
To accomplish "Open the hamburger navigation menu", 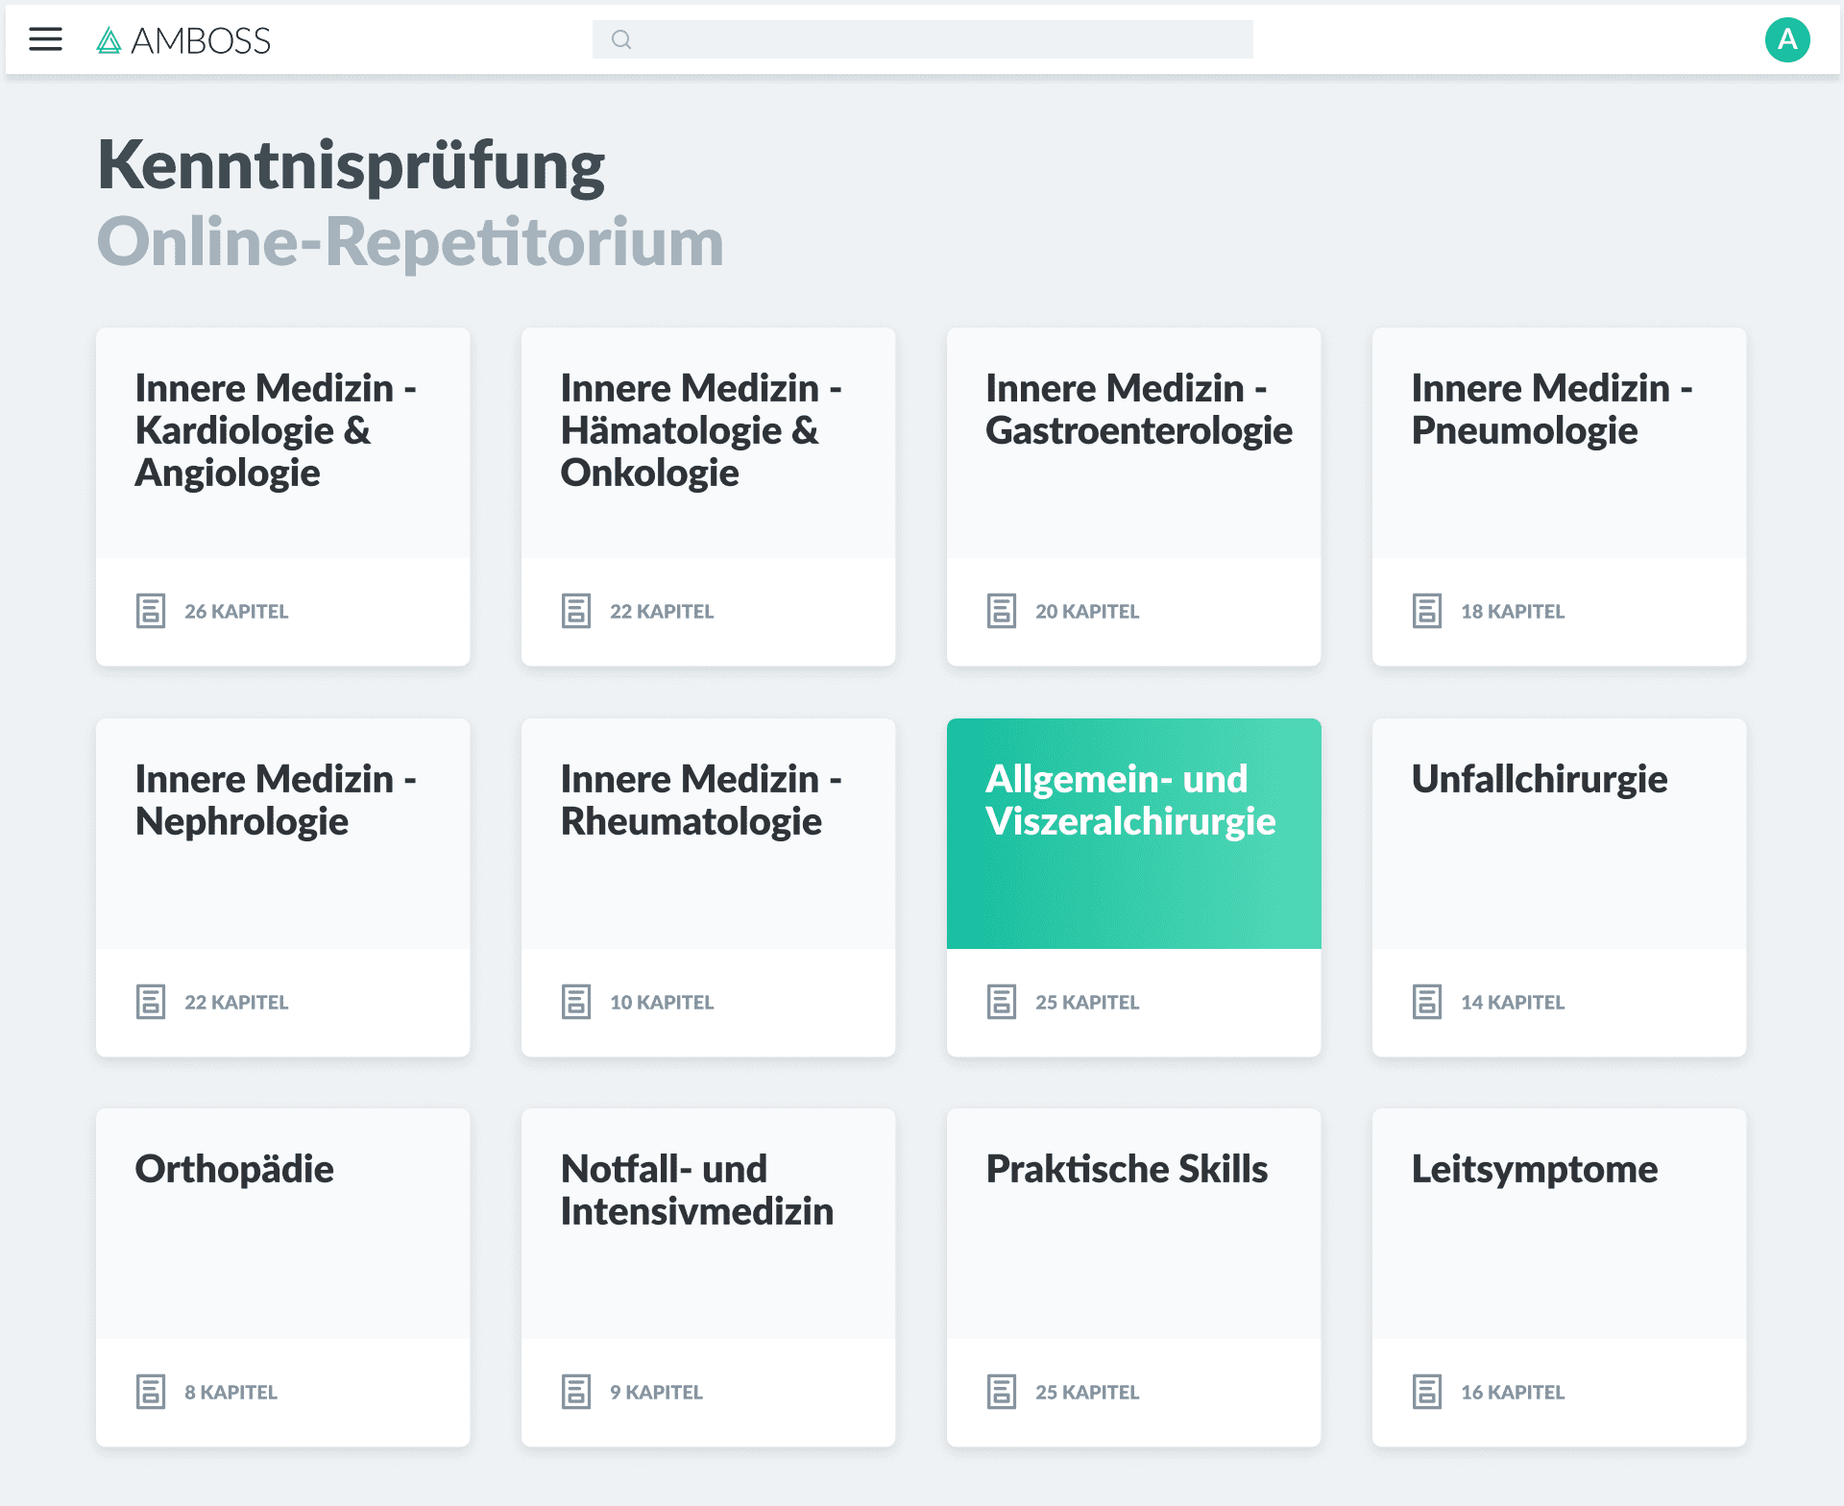I will click(x=44, y=39).
